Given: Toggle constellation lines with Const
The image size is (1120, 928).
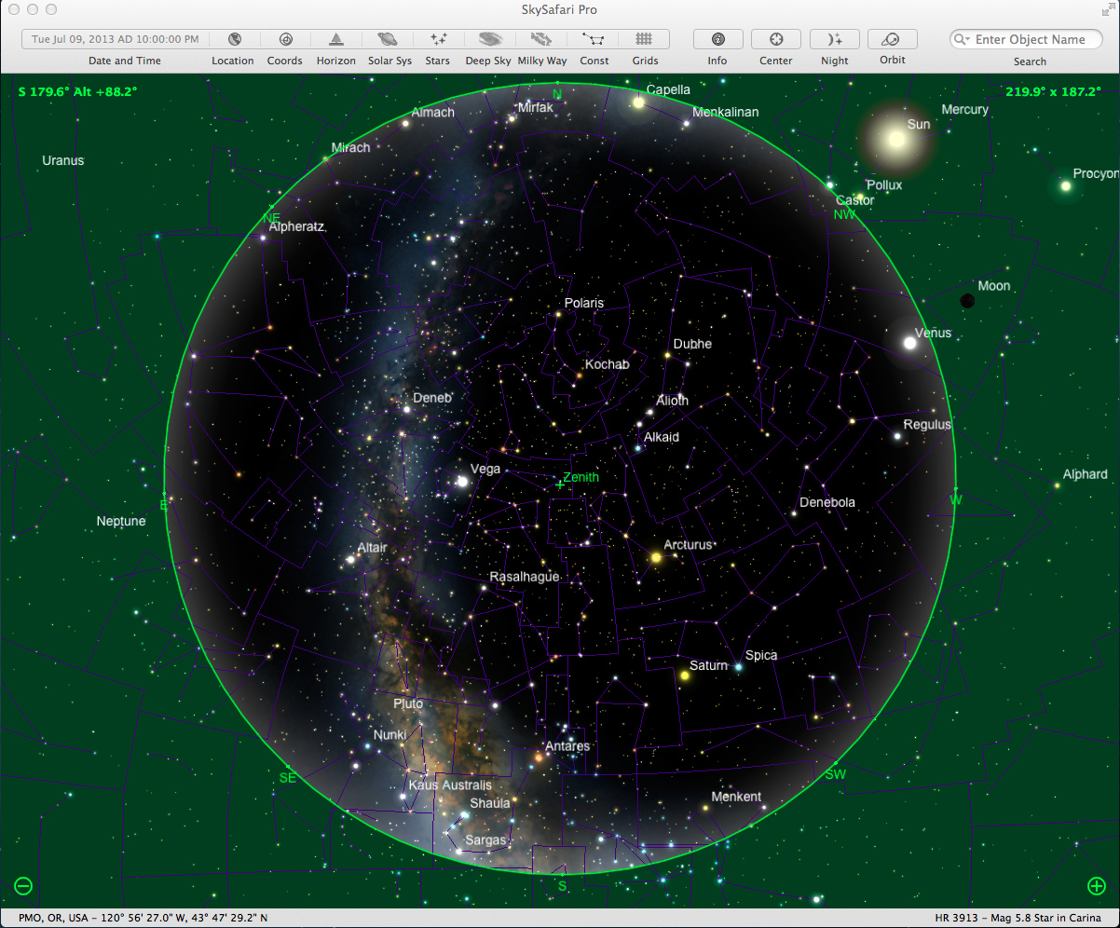Looking at the screenshot, I should click(x=594, y=39).
